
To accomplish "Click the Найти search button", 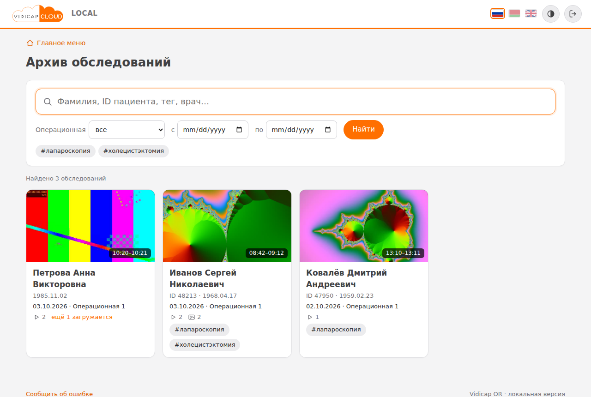I will pyautogui.click(x=363, y=129).
